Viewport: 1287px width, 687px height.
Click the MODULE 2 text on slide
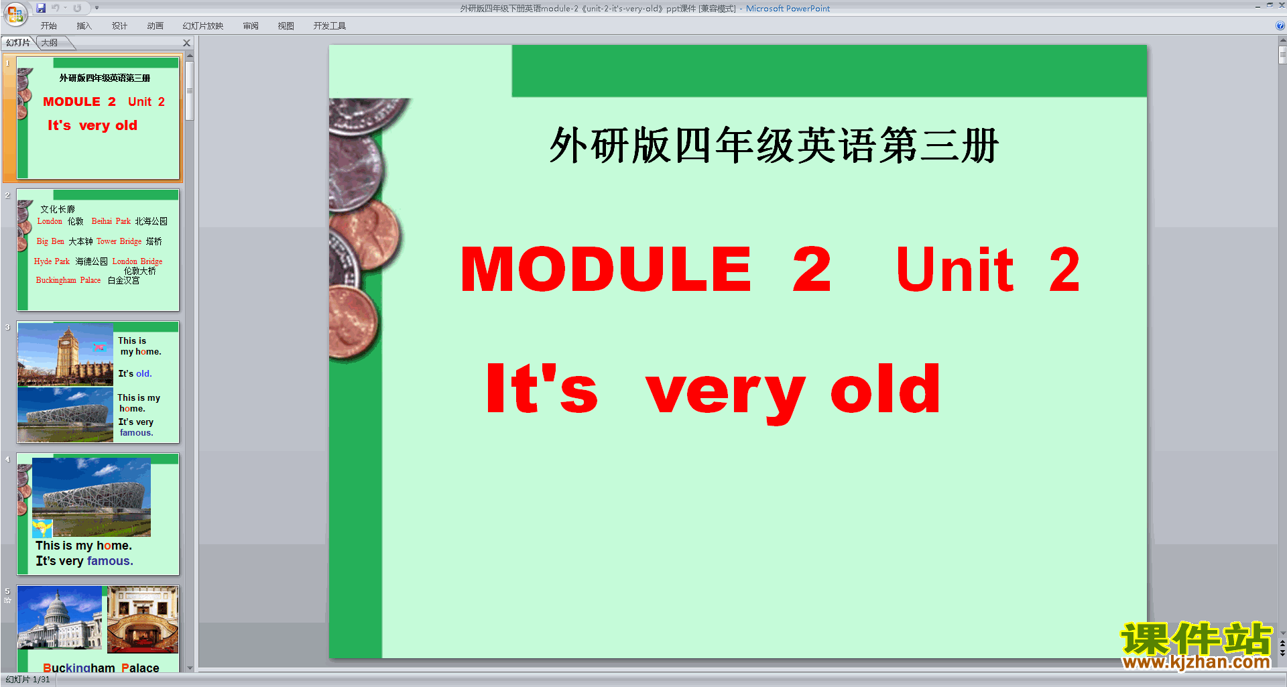pyautogui.click(x=646, y=269)
